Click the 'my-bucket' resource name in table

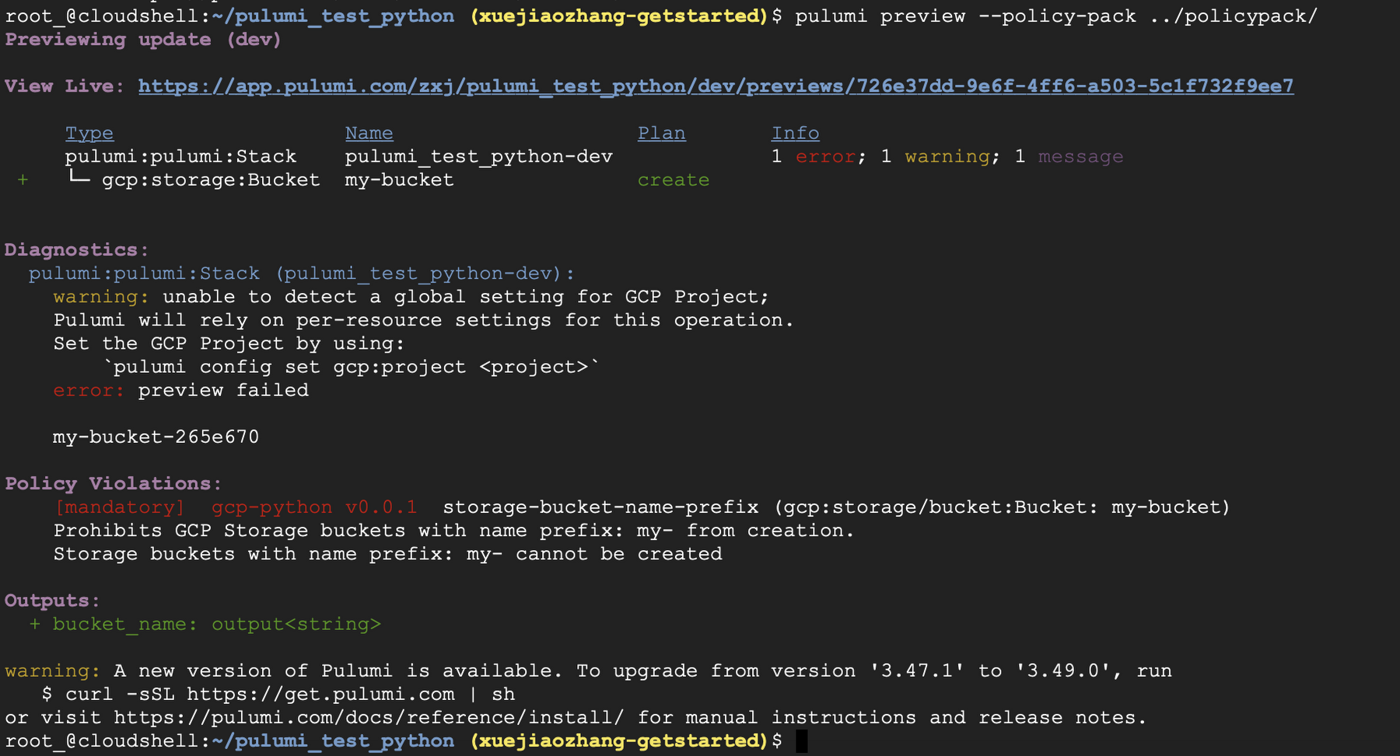(x=399, y=180)
